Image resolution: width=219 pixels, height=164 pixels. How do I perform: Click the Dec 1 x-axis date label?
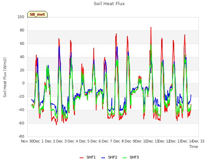(x=39, y=141)
